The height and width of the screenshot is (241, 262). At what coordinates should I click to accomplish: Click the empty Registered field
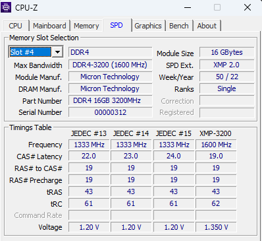[x=227, y=112]
